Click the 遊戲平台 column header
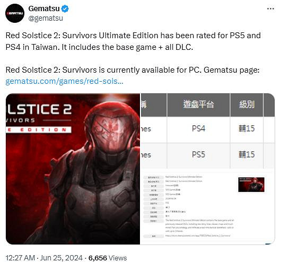This screenshot has height=262, width=281. tap(198, 104)
